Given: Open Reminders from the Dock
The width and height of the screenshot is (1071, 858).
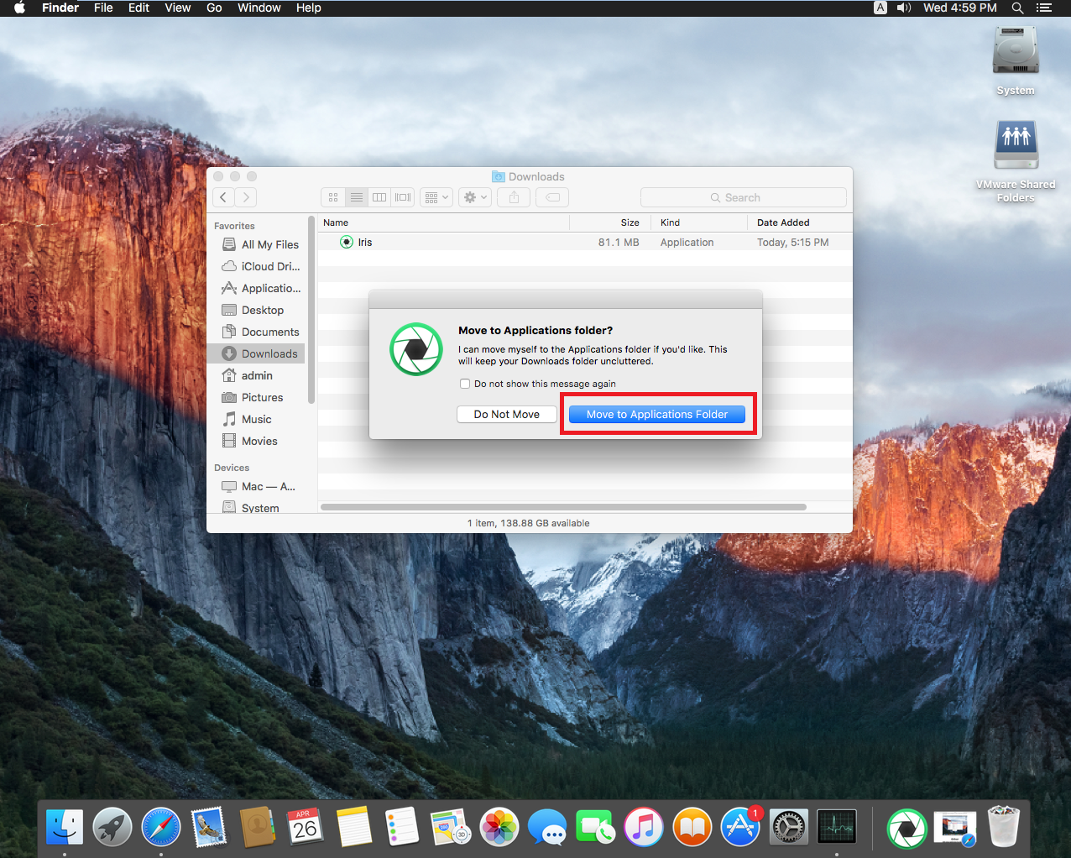Looking at the screenshot, I should [x=402, y=828].
